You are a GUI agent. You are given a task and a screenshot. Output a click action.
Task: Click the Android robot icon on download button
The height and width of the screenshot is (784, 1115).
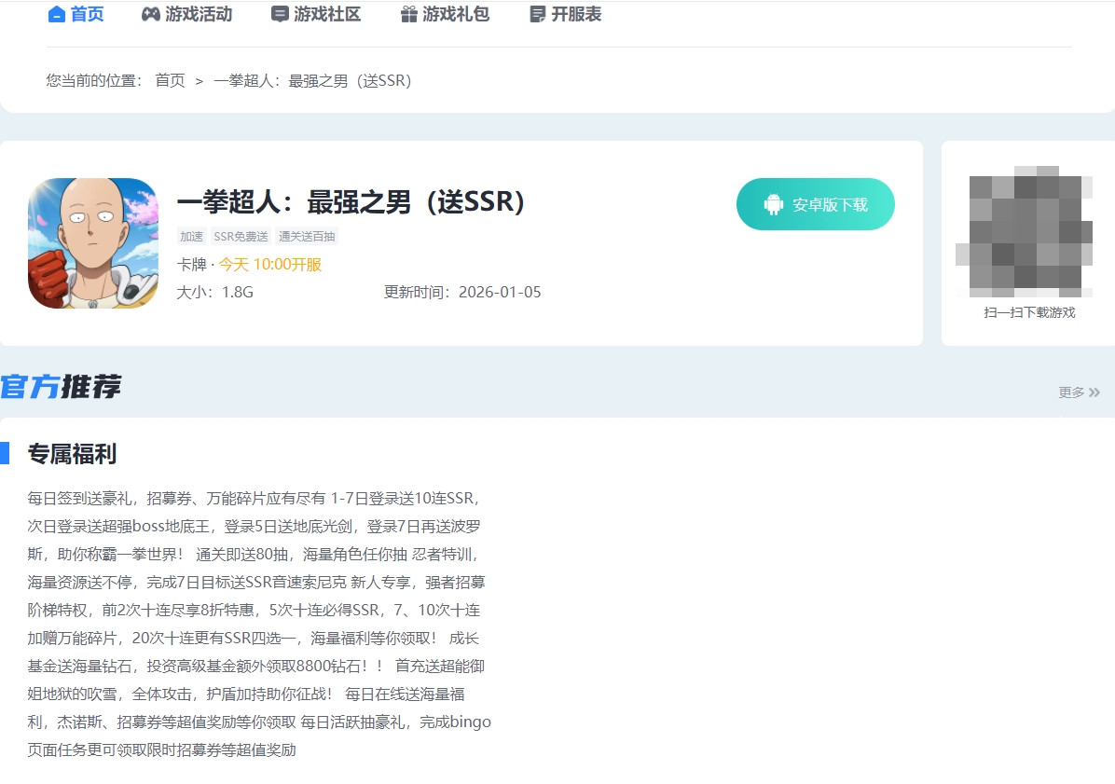coord(773,204)
